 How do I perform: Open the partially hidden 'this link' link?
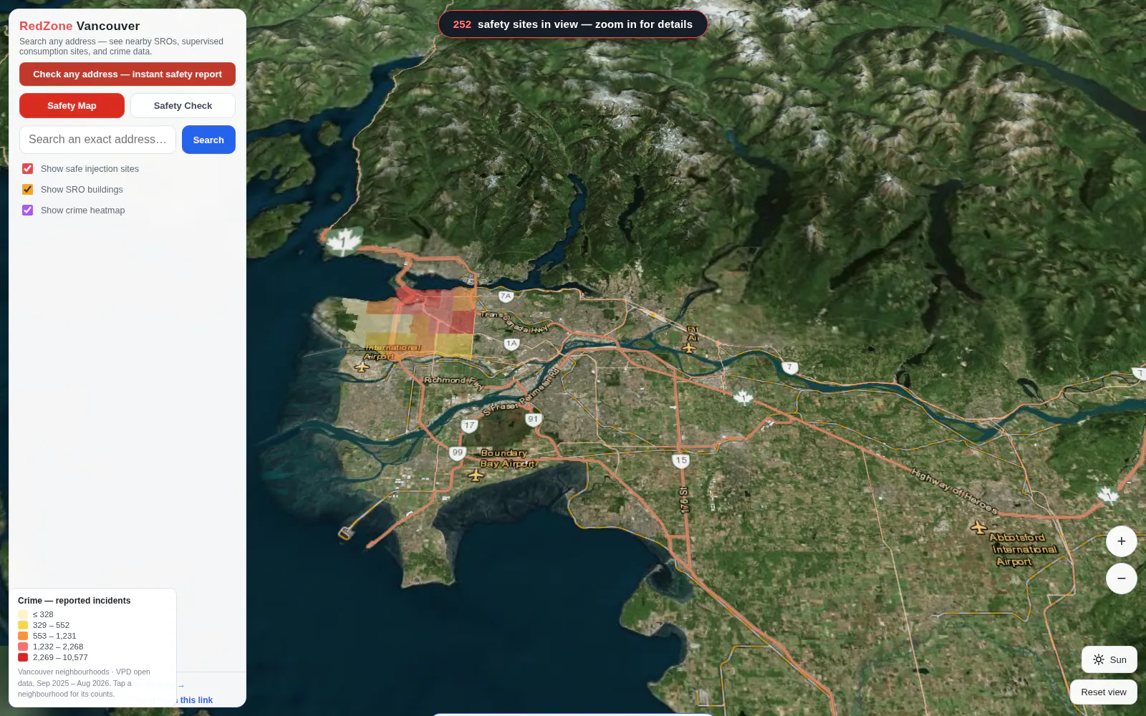[x=196, y=700]
